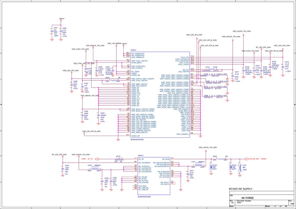Click the VDD_CBUCK_1P5_4354 label above C477
Screen dimensions: 296x209
tap(231, 37)
